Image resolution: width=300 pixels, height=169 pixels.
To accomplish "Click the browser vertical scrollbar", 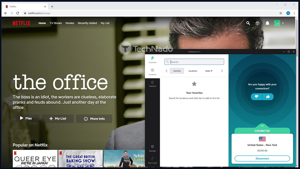I will 297,38.
